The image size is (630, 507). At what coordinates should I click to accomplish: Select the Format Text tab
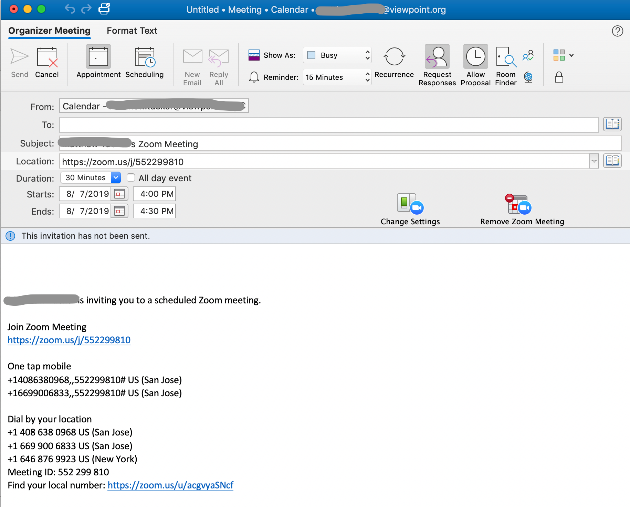(x=132, y=31)
